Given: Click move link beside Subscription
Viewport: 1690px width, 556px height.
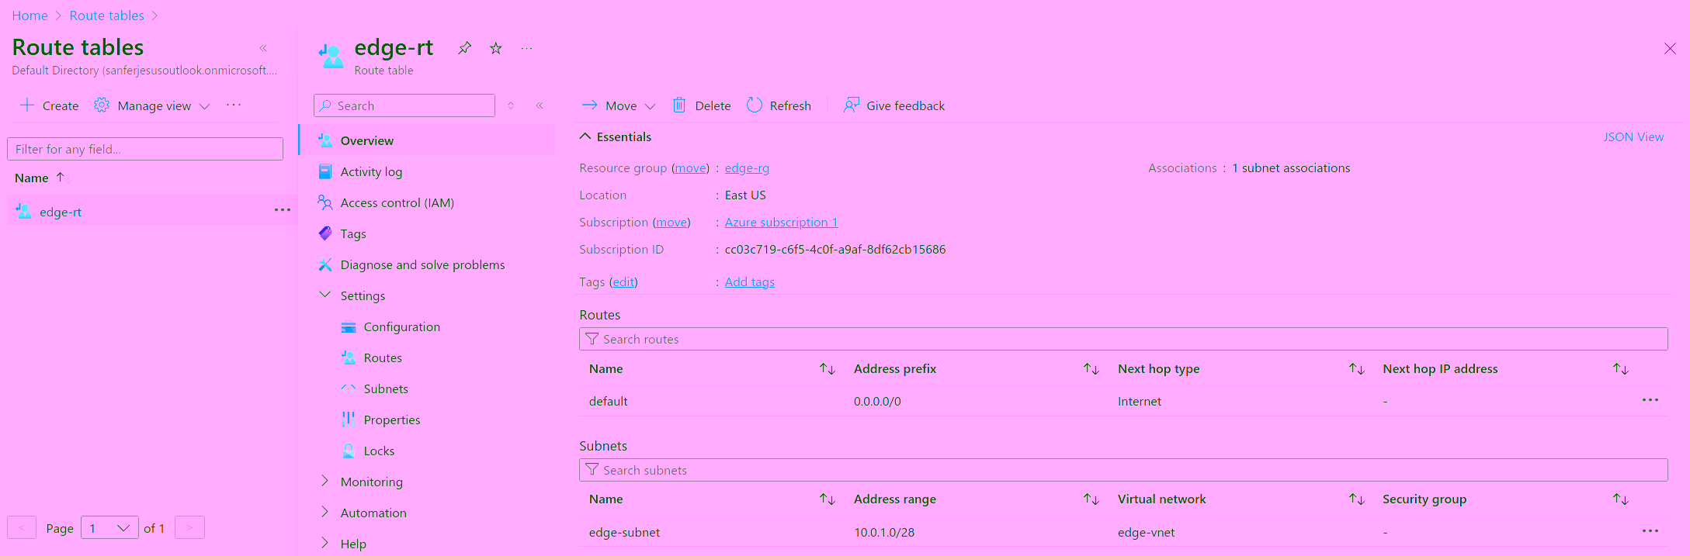Looking at the screenshot, I should (x=671, y=222).
